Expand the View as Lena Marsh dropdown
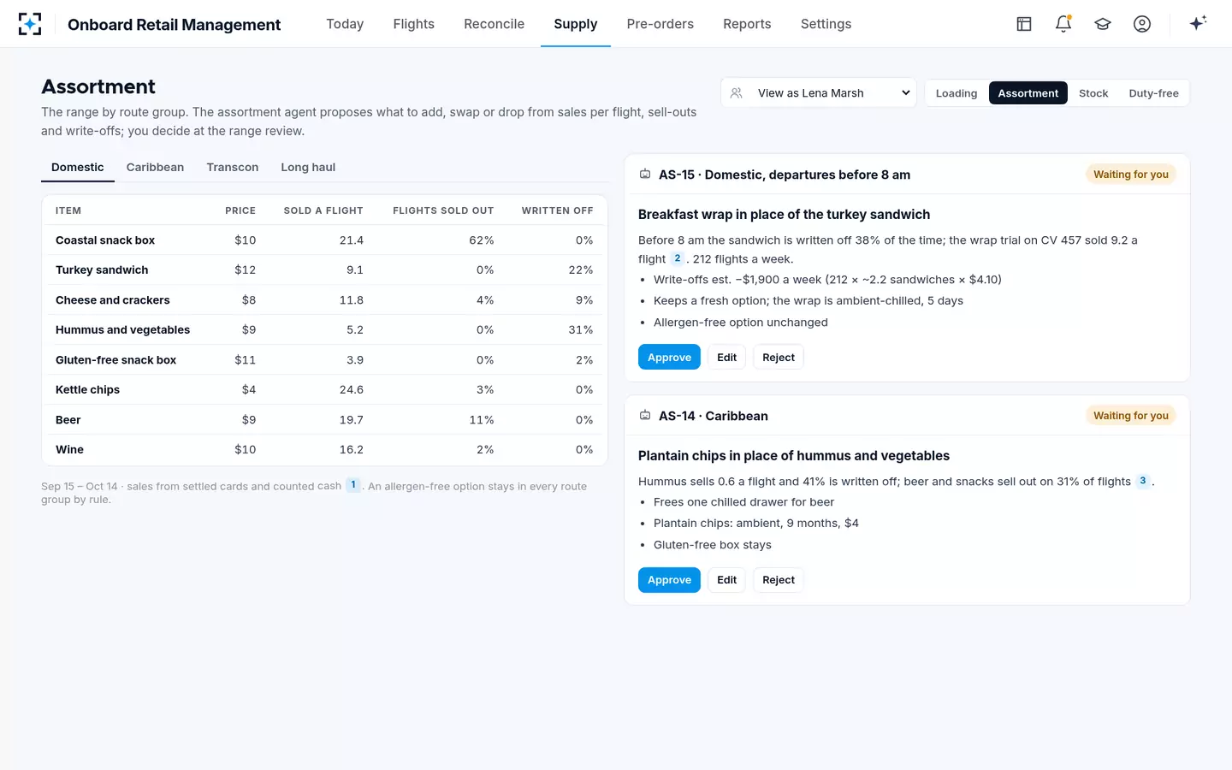The width and height of the screenshot is (1232, 770). [819, 93]
